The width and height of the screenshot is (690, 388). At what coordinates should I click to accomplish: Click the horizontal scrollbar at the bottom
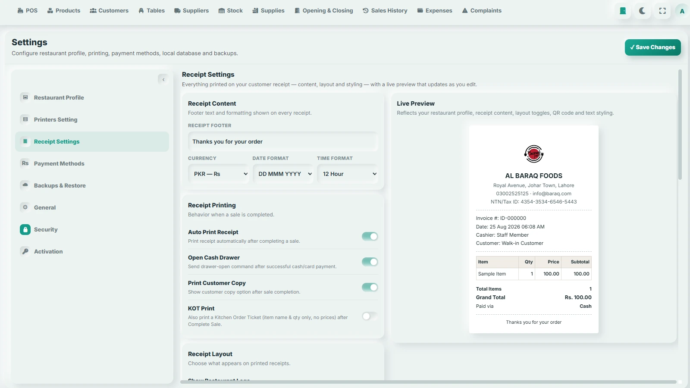click(x=428, y=382)
